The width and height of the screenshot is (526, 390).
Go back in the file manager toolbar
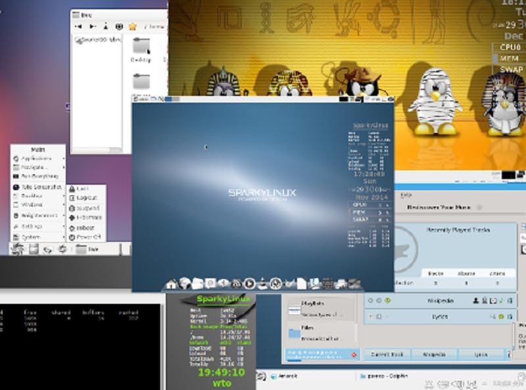(78, 26)
